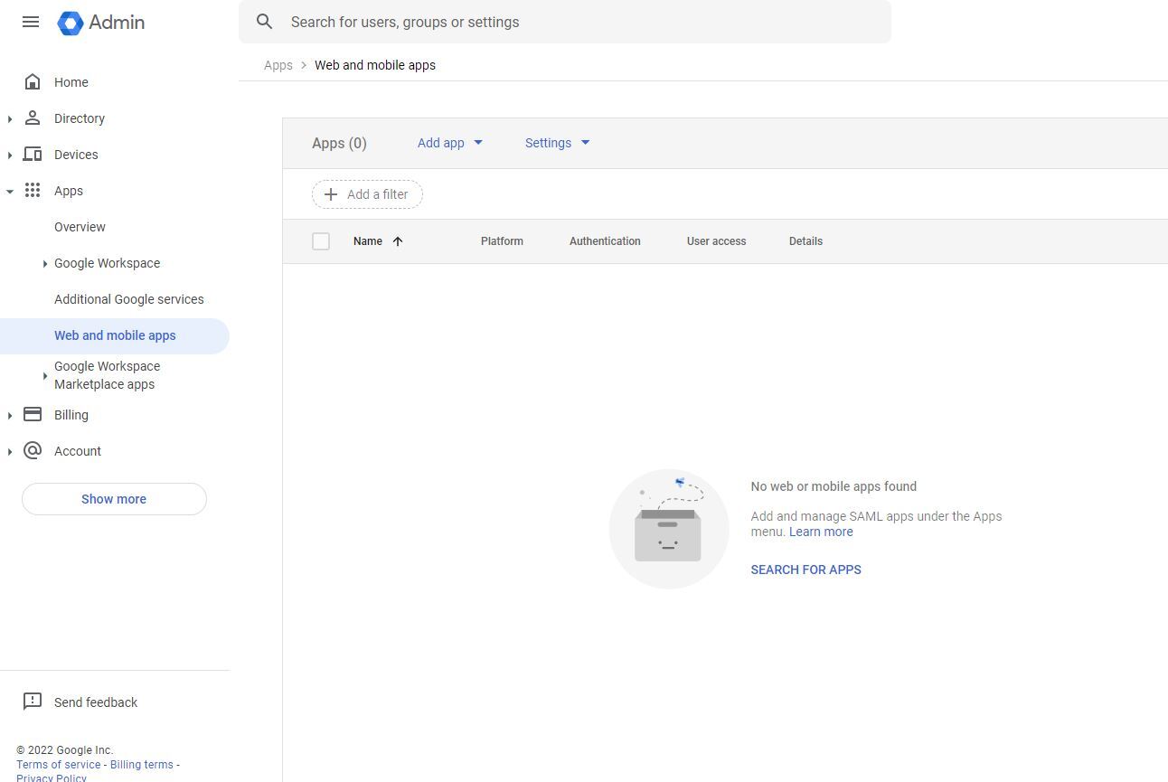The height and width of the screenshot is (782, 1168).
Task: Click the User access column header
Action: 716,241
